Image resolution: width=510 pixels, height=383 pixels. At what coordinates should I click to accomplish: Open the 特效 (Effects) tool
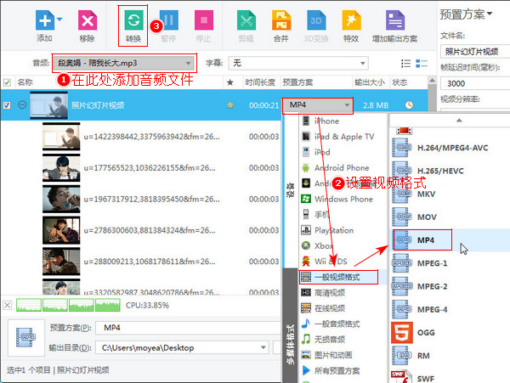tap(351, 20)
